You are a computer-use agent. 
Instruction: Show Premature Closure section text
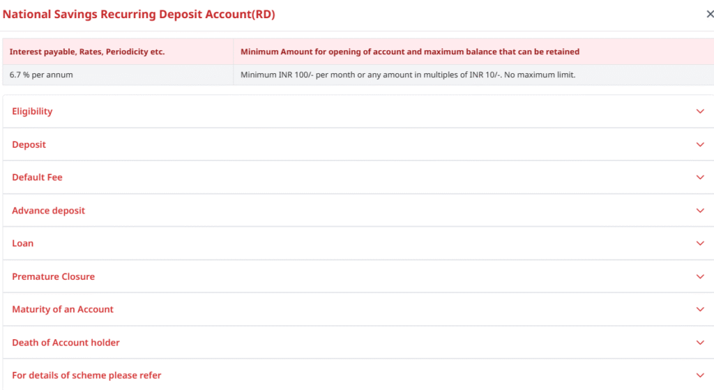tap(53, 276)
